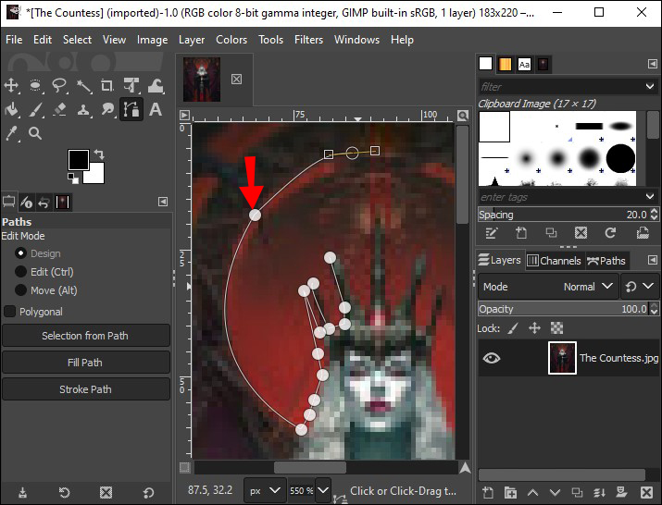Click the Stroke Path button
This screenshot has width=662, height=505.
[85, 389]
